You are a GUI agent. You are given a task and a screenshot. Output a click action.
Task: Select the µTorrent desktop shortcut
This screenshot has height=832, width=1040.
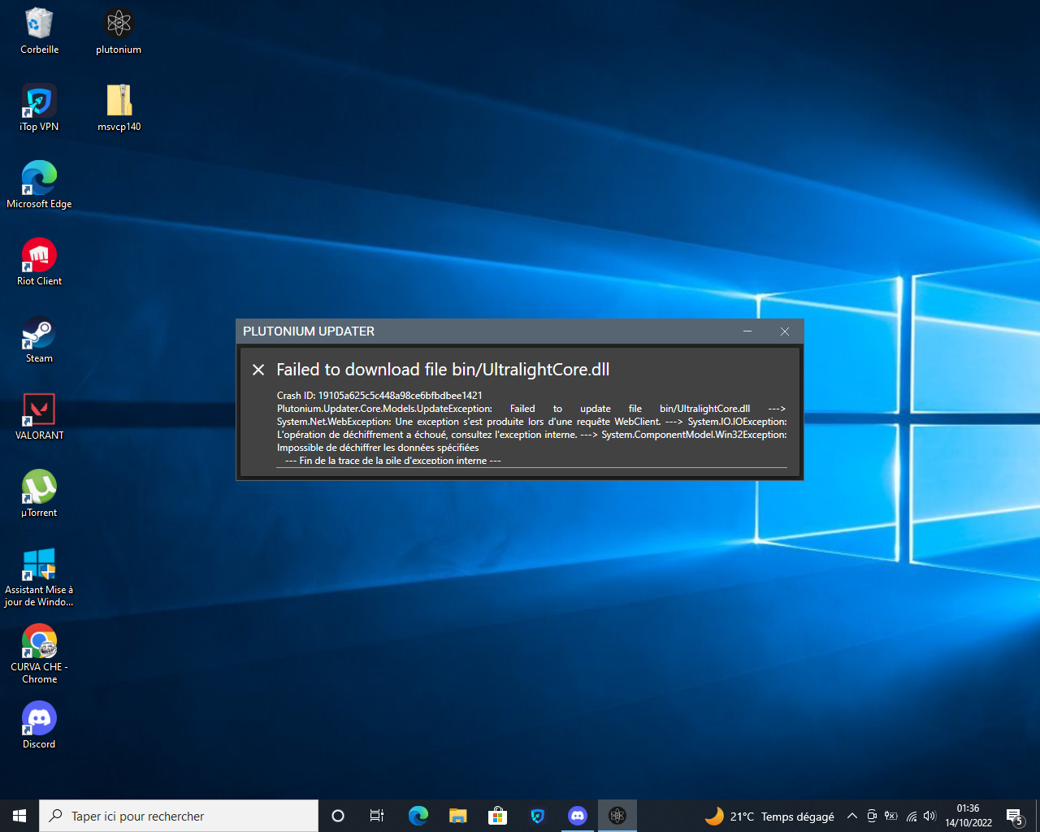(x=39, y=494)
